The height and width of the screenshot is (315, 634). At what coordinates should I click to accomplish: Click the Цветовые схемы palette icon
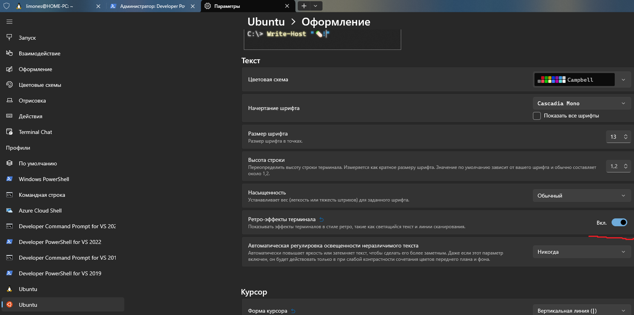click(9, 85)
